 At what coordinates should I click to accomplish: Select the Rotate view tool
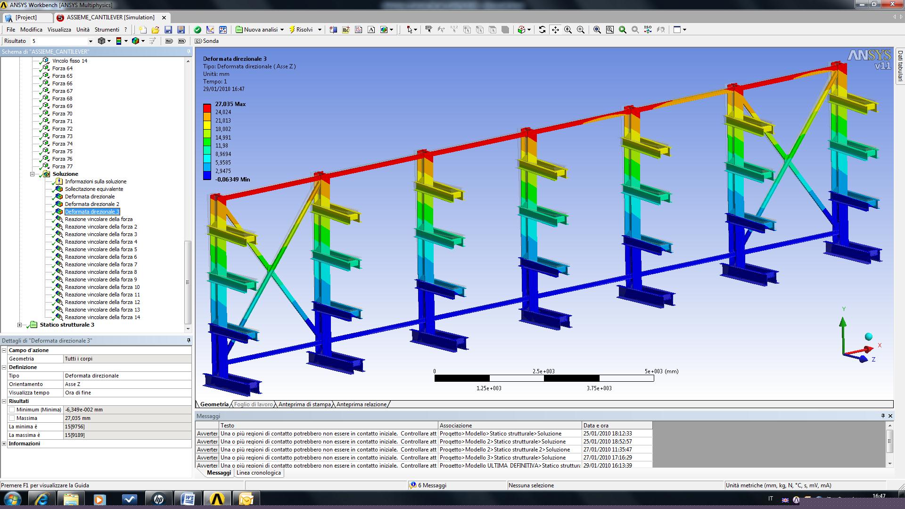tap(542, 30)
